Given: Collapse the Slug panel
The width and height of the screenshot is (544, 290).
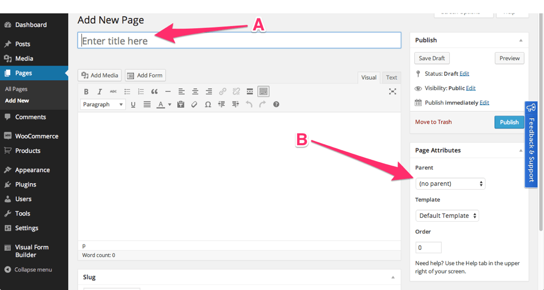Looking at the screenshot, I should pyautogui.click(x=393, y=277).
